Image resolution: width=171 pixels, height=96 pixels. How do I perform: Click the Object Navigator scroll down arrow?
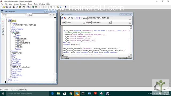tap(55, 80)
